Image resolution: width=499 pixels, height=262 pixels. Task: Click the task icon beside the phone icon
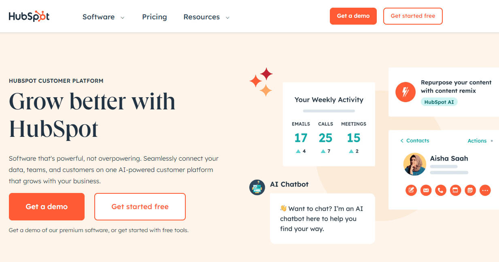pos(455,190)
